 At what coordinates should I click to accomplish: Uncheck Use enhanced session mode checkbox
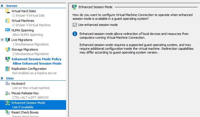tap(75, 25)
